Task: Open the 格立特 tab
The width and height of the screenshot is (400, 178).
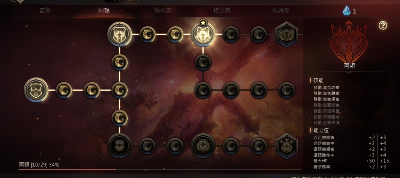Action: coord(222,11)
